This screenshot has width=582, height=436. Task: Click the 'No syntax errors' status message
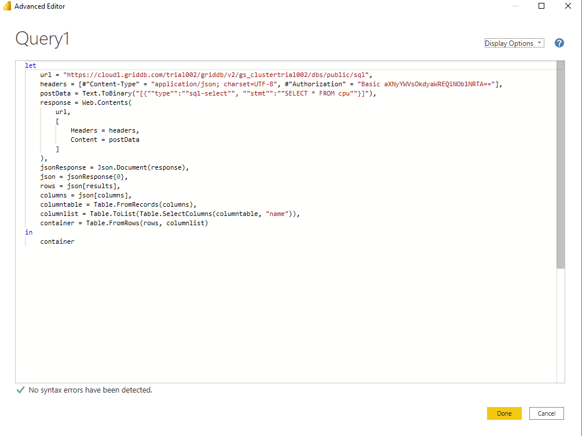[90, 391]
